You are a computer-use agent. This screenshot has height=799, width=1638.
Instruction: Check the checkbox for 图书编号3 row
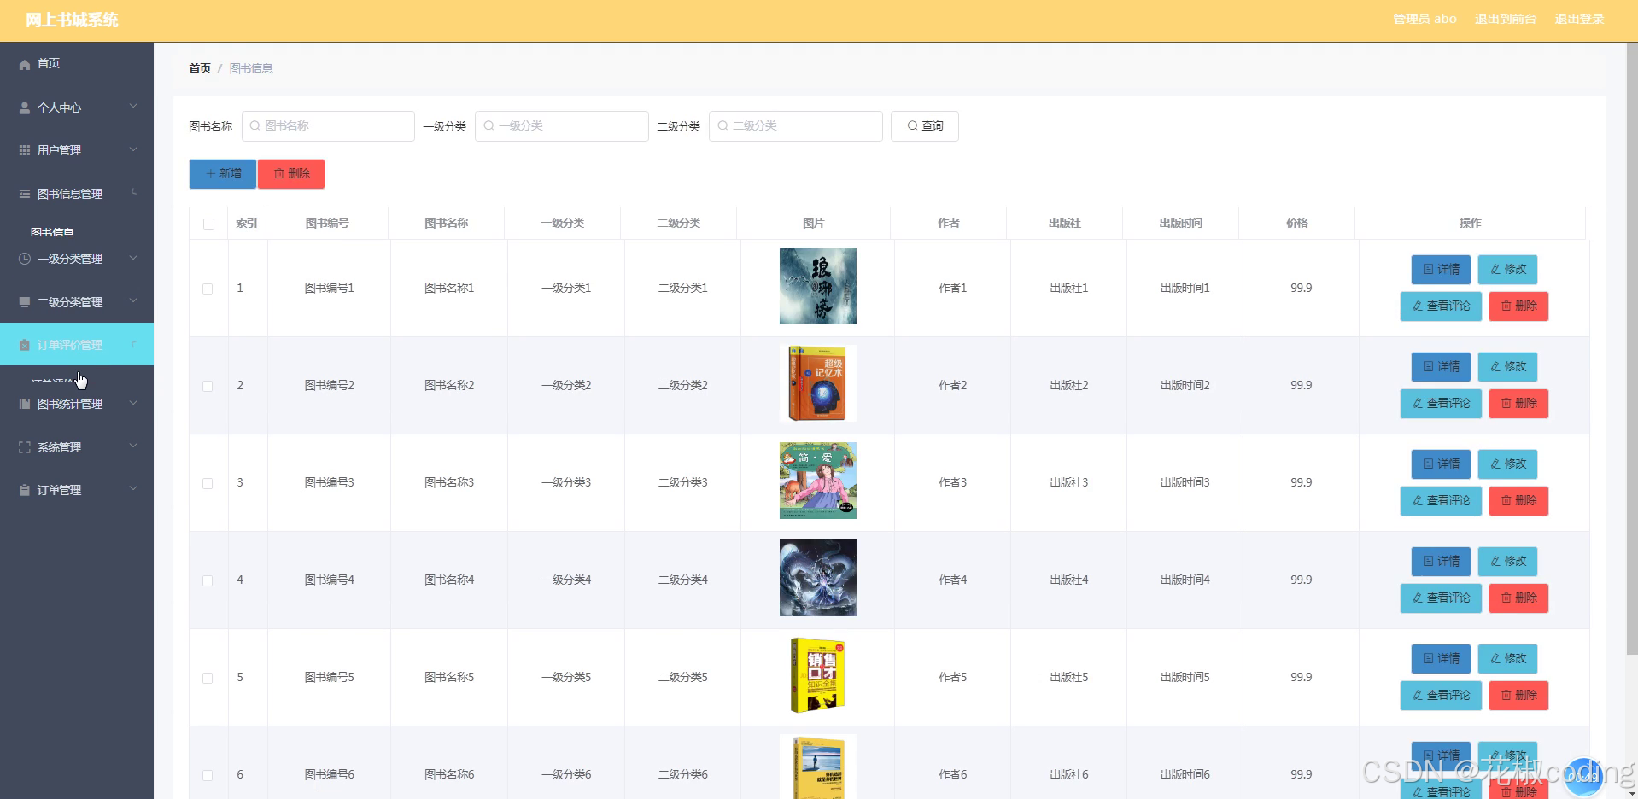coord(207,483)
